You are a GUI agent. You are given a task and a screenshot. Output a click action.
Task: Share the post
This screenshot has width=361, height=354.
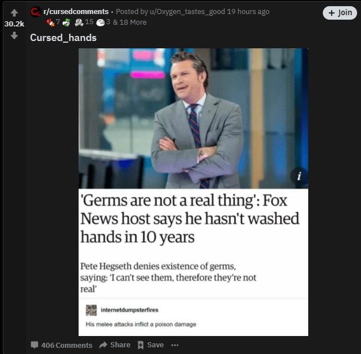pyautogui.click(x=115, y=345)
